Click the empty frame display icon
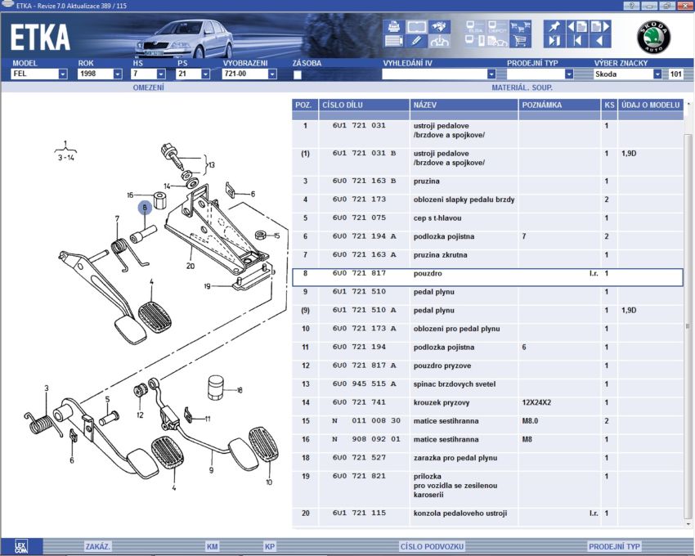This screenshot has height=556, width=695. pyautogui.click(x=416, y=27)
